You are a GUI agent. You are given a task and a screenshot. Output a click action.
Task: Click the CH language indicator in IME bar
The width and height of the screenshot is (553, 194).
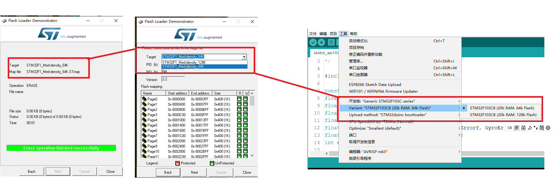[509, 128]
